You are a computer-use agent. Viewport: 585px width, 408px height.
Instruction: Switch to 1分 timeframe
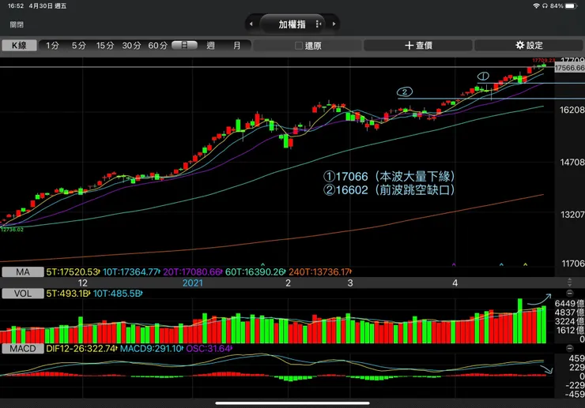[52, 46]
